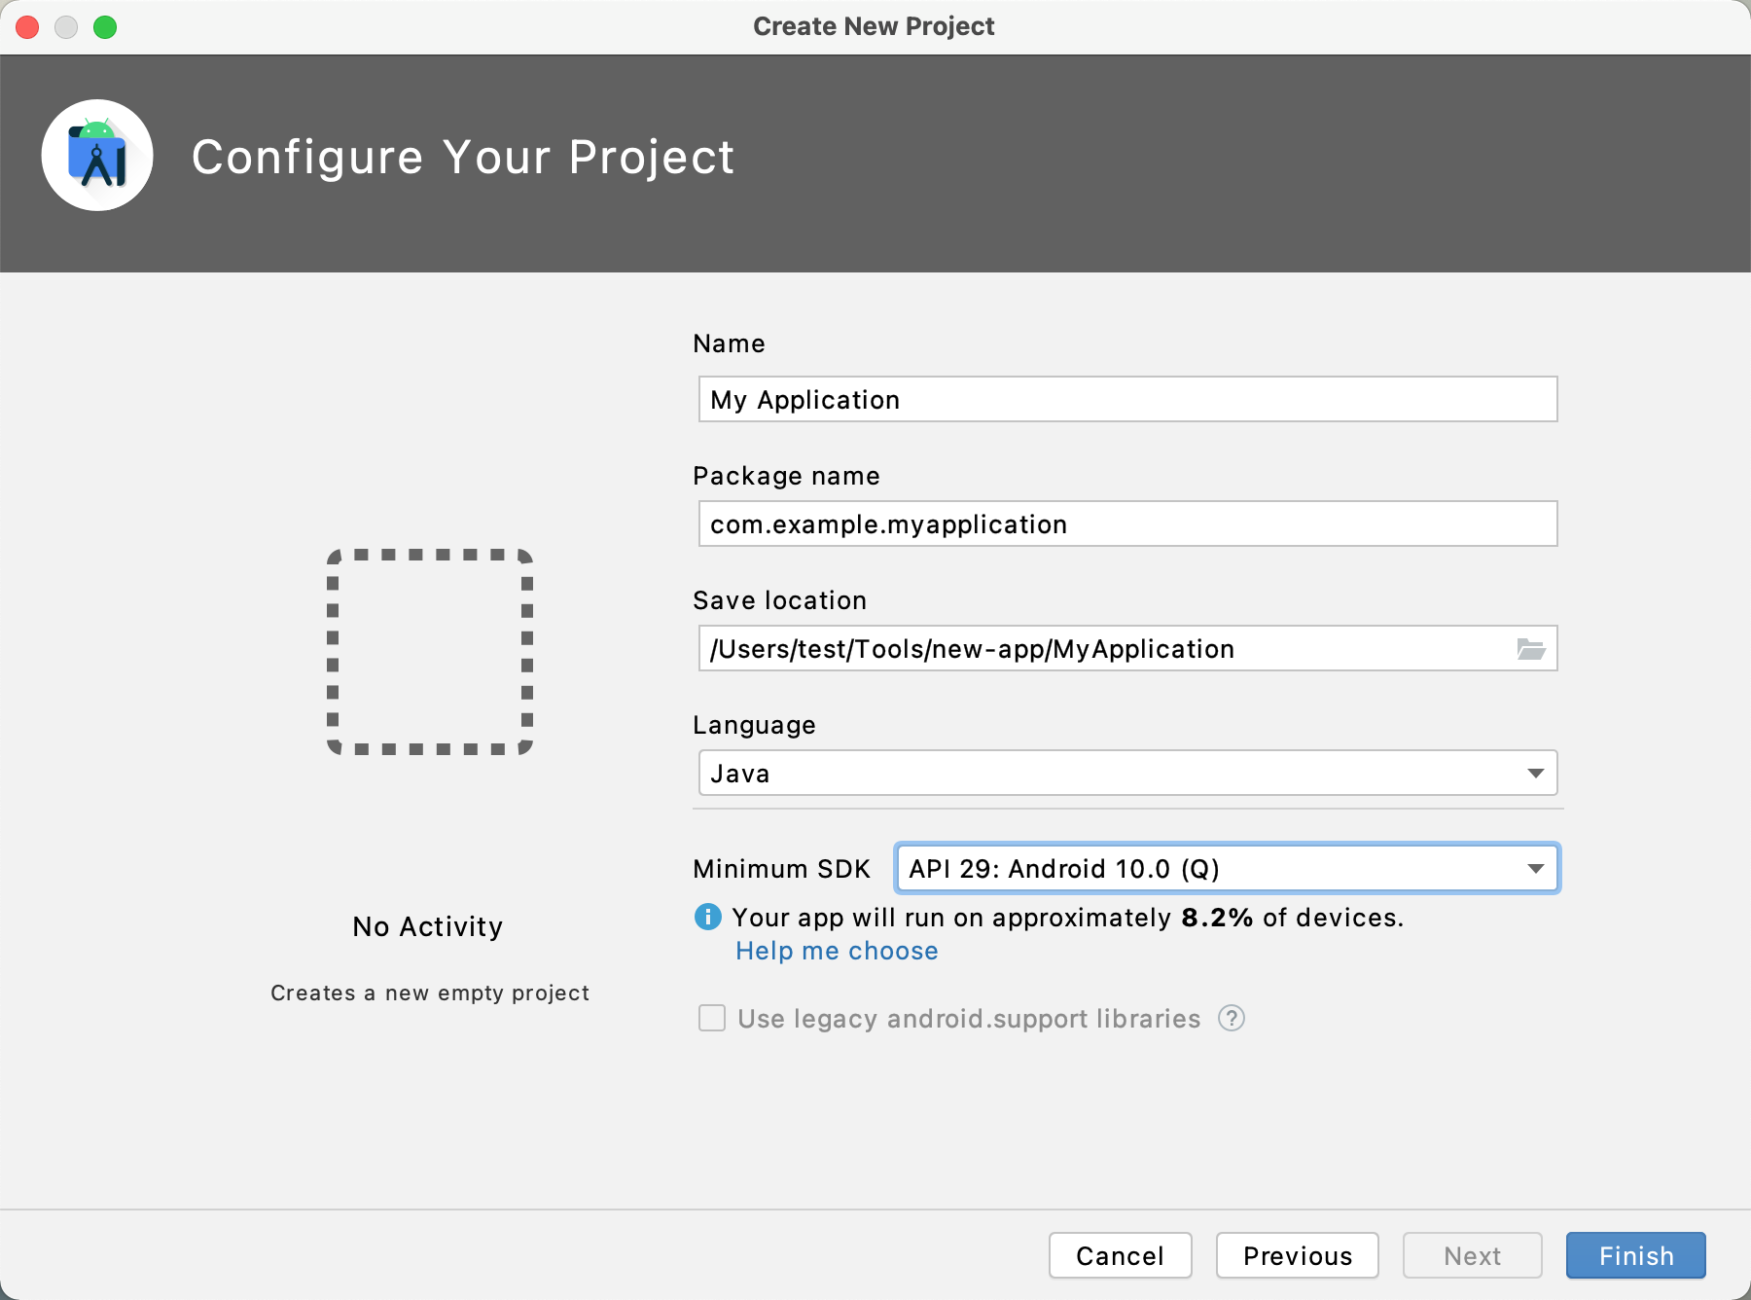Screen dimensions: 1751x1300
Task: Click the disabled Next button
Action: (x=1472, y=1255)
